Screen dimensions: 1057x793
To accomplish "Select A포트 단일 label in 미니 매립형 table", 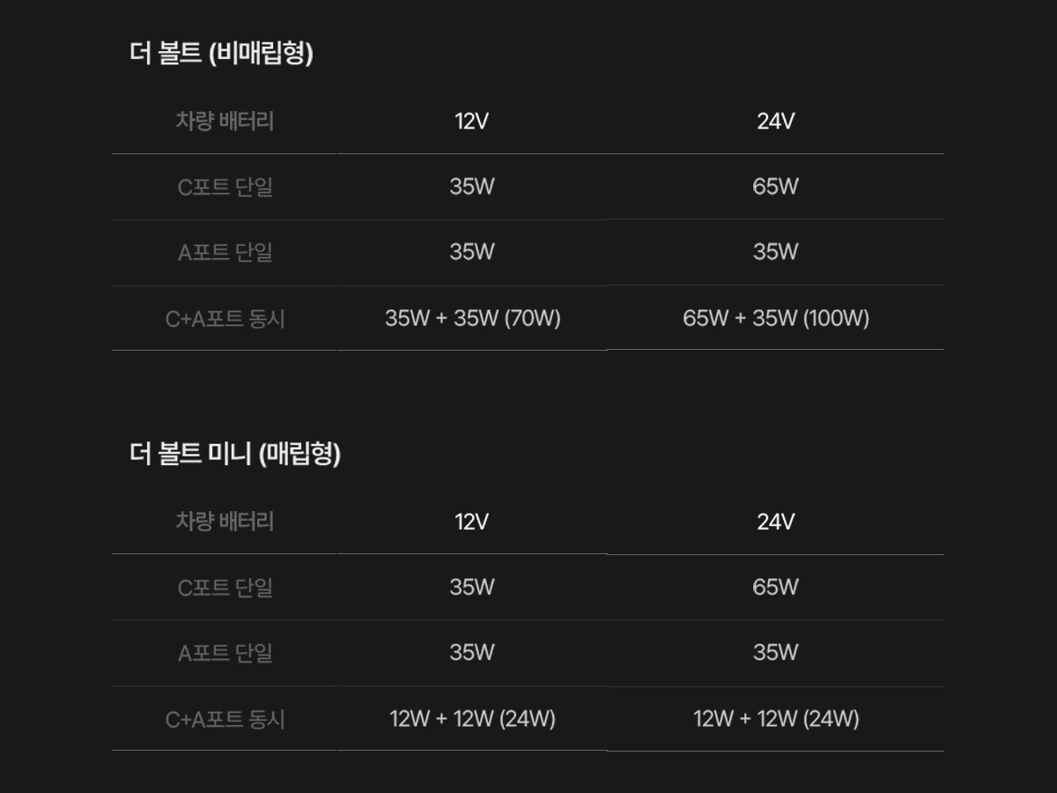I will tap(225, 653).
